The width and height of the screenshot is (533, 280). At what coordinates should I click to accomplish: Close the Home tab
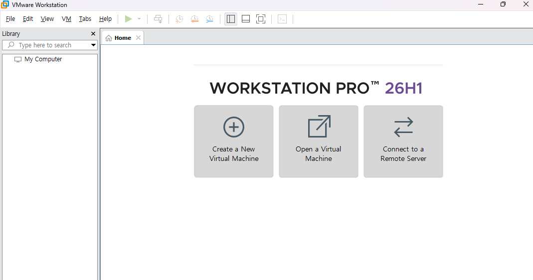pos(138,38)
